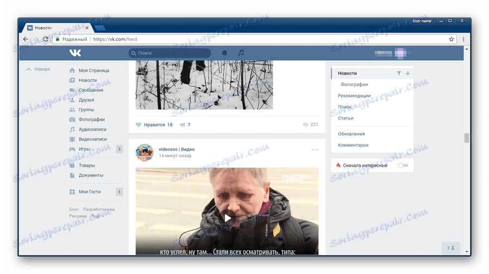Play the videosos video

227,218
